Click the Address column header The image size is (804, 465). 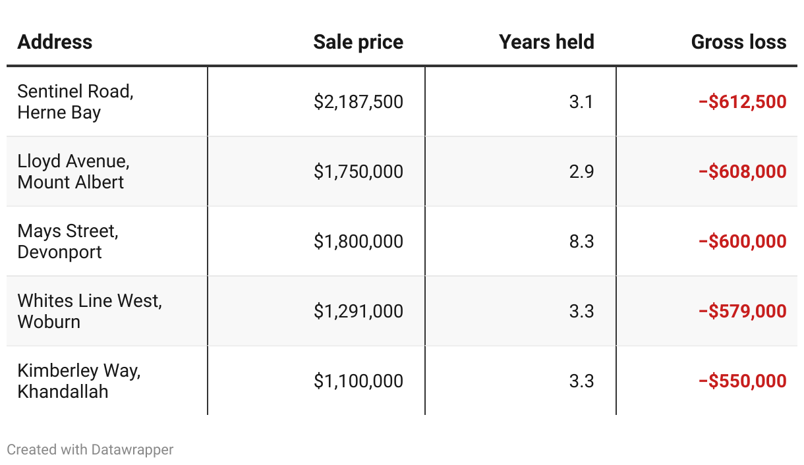click(55, 42)
